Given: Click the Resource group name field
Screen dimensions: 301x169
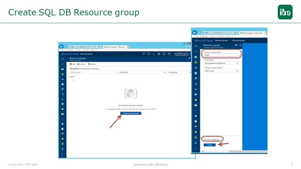Looking at the screenshot, I should point(221,55).
